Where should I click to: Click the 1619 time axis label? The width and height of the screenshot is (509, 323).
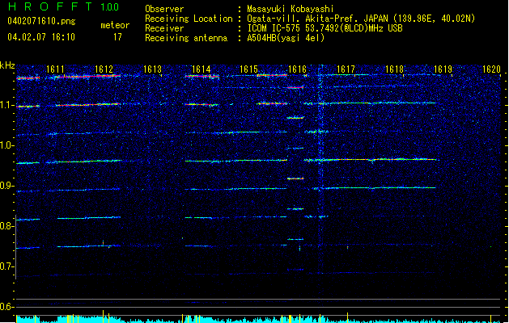(443, 69)
